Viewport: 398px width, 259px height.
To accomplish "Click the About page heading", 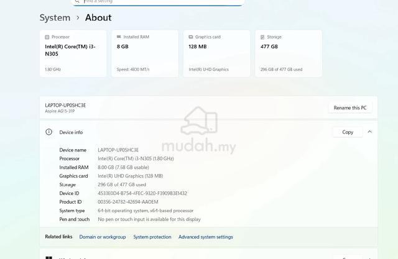I will pyautogui.click(x=98, y=18).
